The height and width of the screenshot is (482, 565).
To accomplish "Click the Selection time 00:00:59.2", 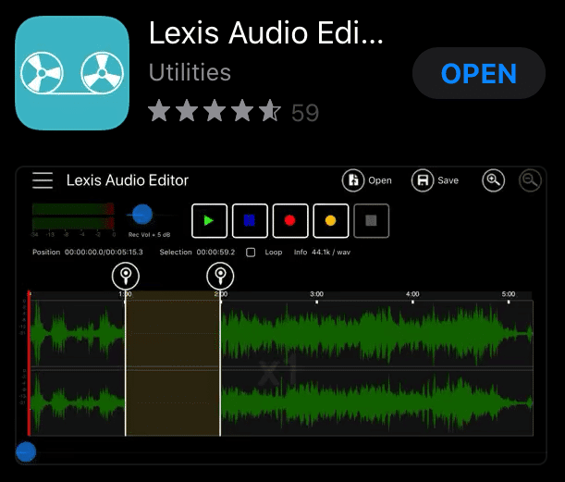I will [x=215, y=252].
